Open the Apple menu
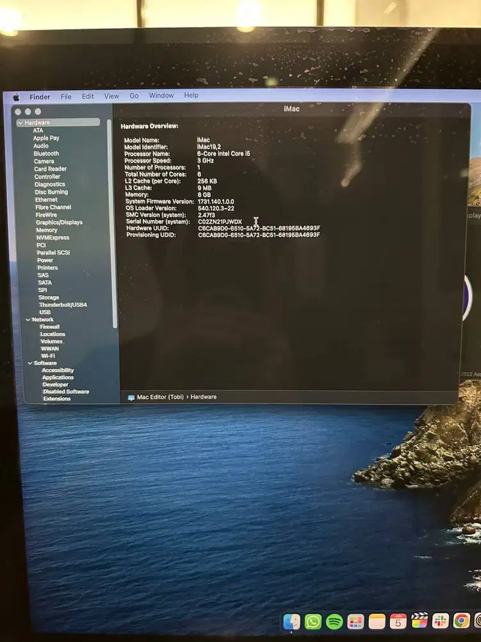 coord(17,97)
